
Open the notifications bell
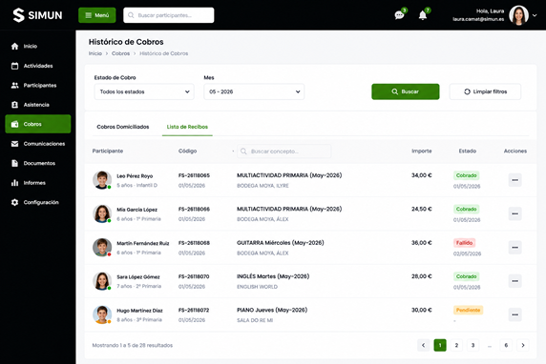423,15
